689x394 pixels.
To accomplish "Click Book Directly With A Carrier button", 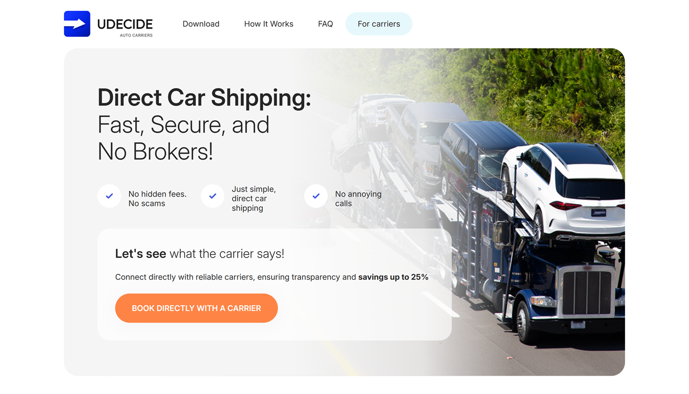I will 196,308.
